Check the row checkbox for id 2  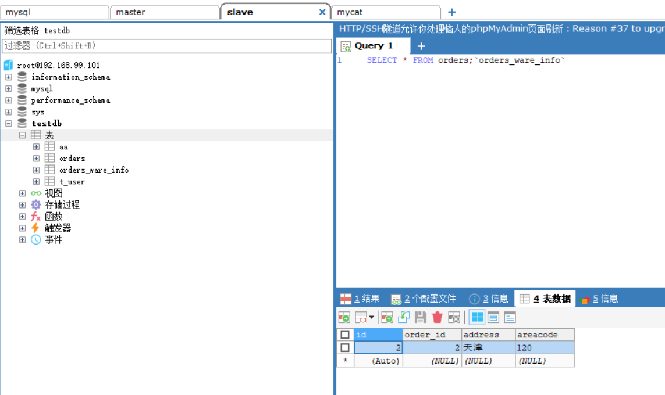pyautogui.click(x=345, y=347)
